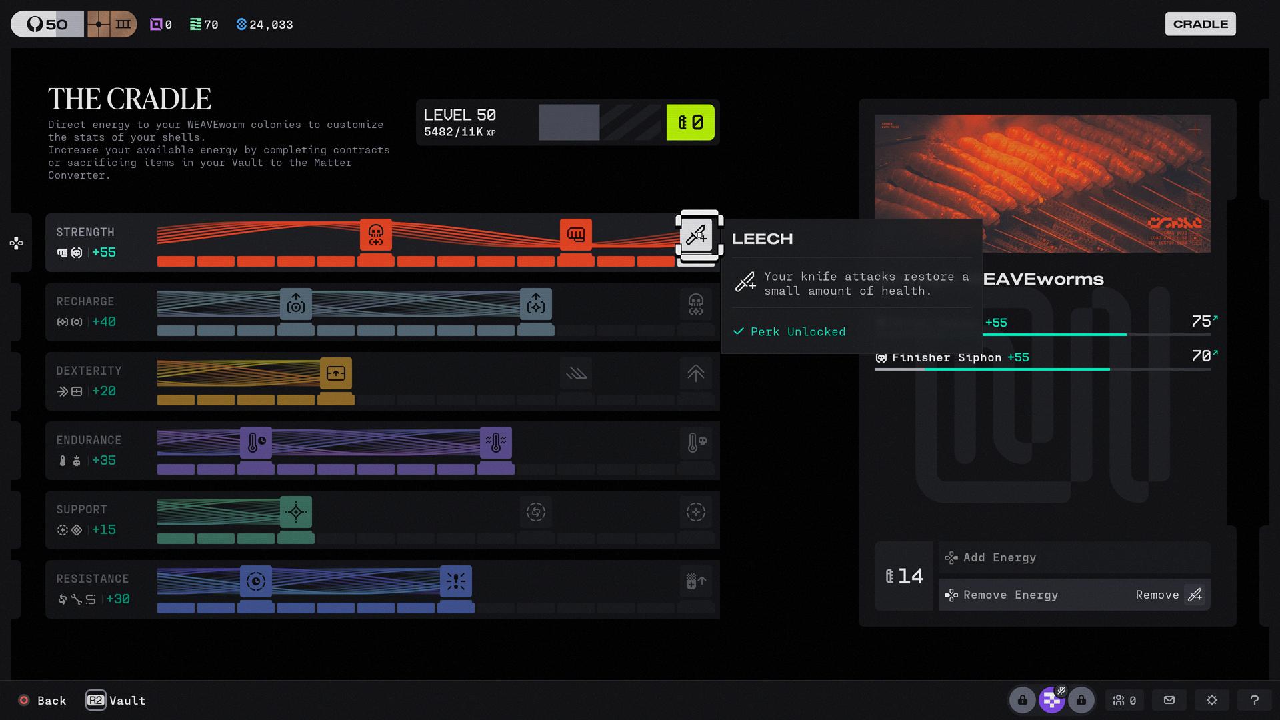Select the purple checkered shell slot

click(x=1052, y=700)
